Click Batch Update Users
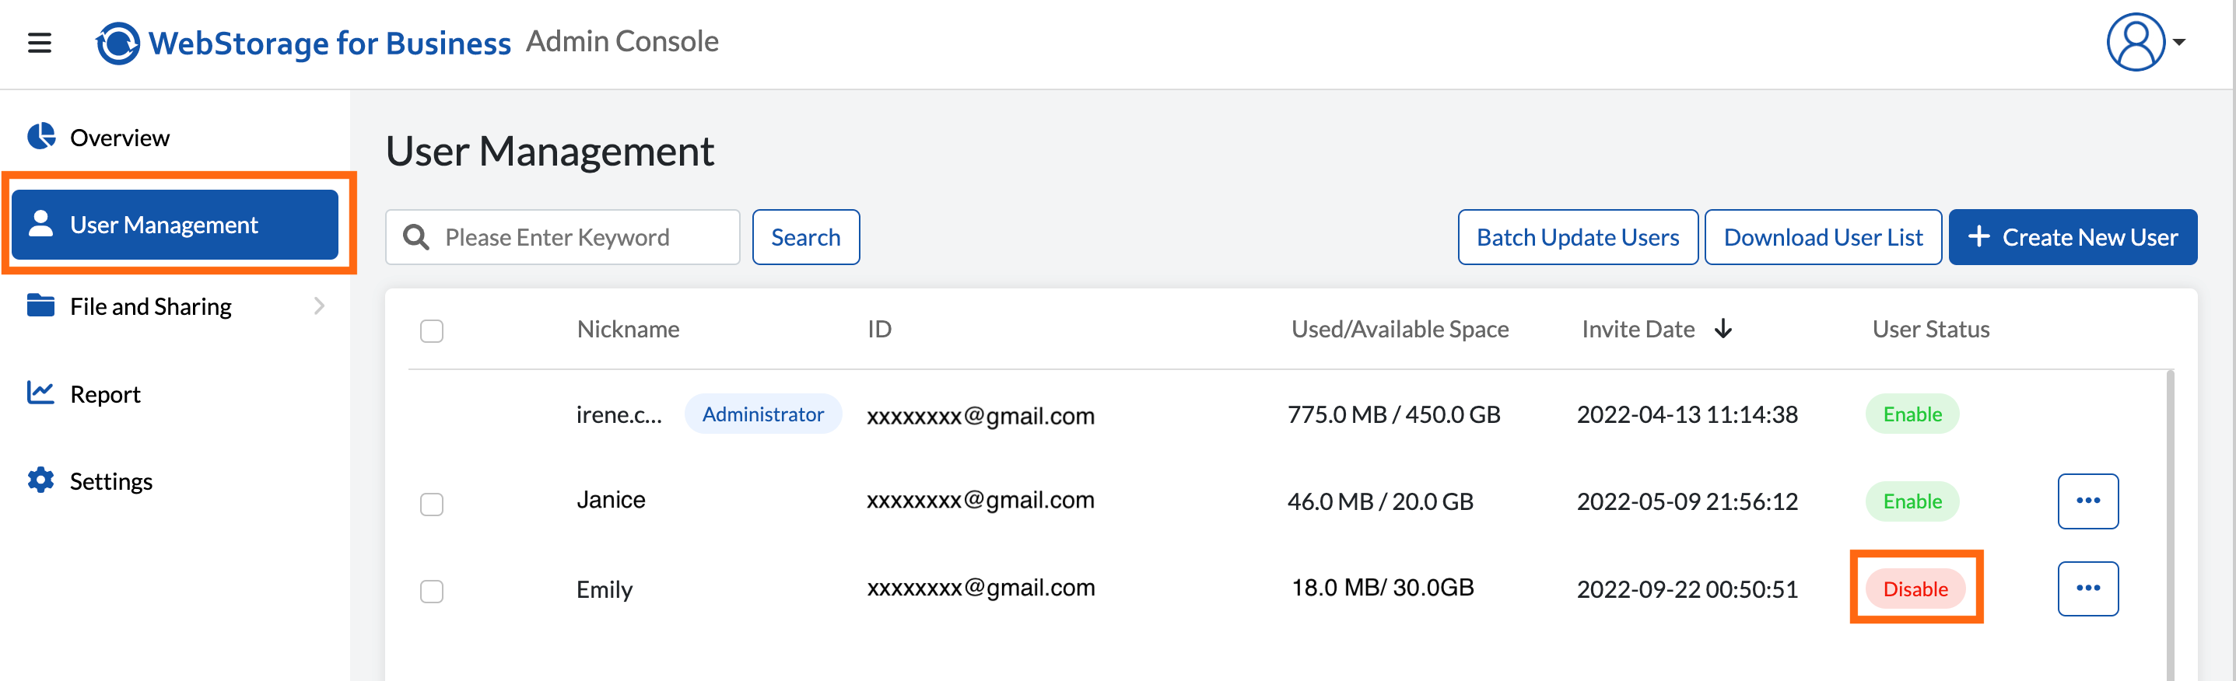The height and width of the screenshot is (681, 2236). tap(1577, 237)
